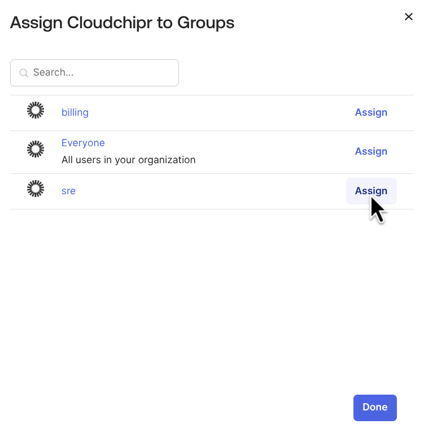Viewport: 424px width, 446px height.
Task: Click the Everyone group icon
Action: pyautogui.click(x=36, y=149)
